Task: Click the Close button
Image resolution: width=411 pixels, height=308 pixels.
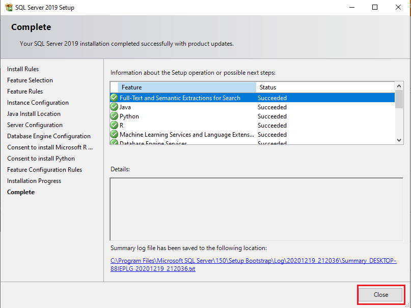Action: tap(380, 295)
